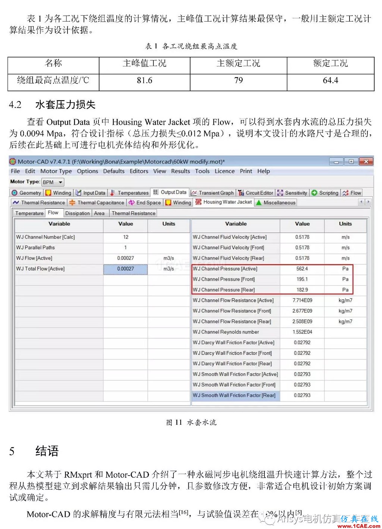Open the Tools menu

click(202, 171)
